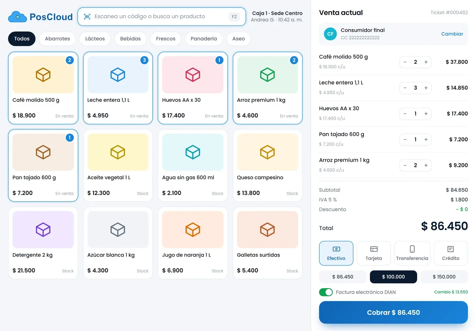Viewport: 476px width, 331px height.
Task: Toggle Factura electrónica DIAN switch
Action: tap(326, 292)
